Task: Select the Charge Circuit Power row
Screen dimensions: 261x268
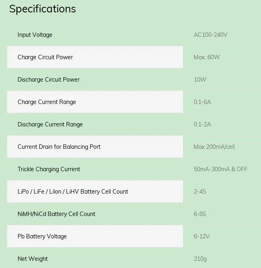Action: [95, 57]
